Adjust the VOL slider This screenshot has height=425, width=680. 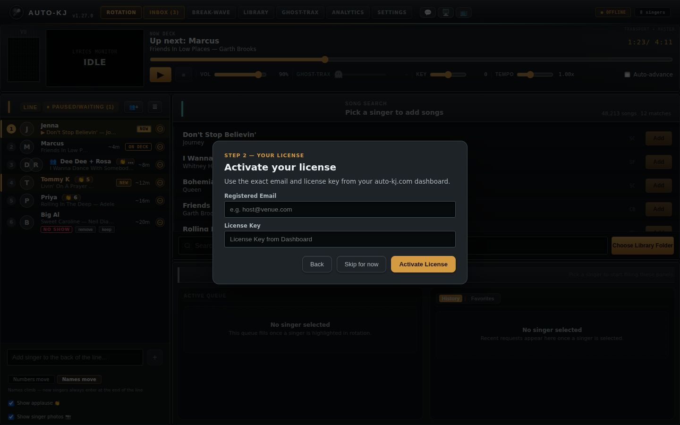[240, 75]
